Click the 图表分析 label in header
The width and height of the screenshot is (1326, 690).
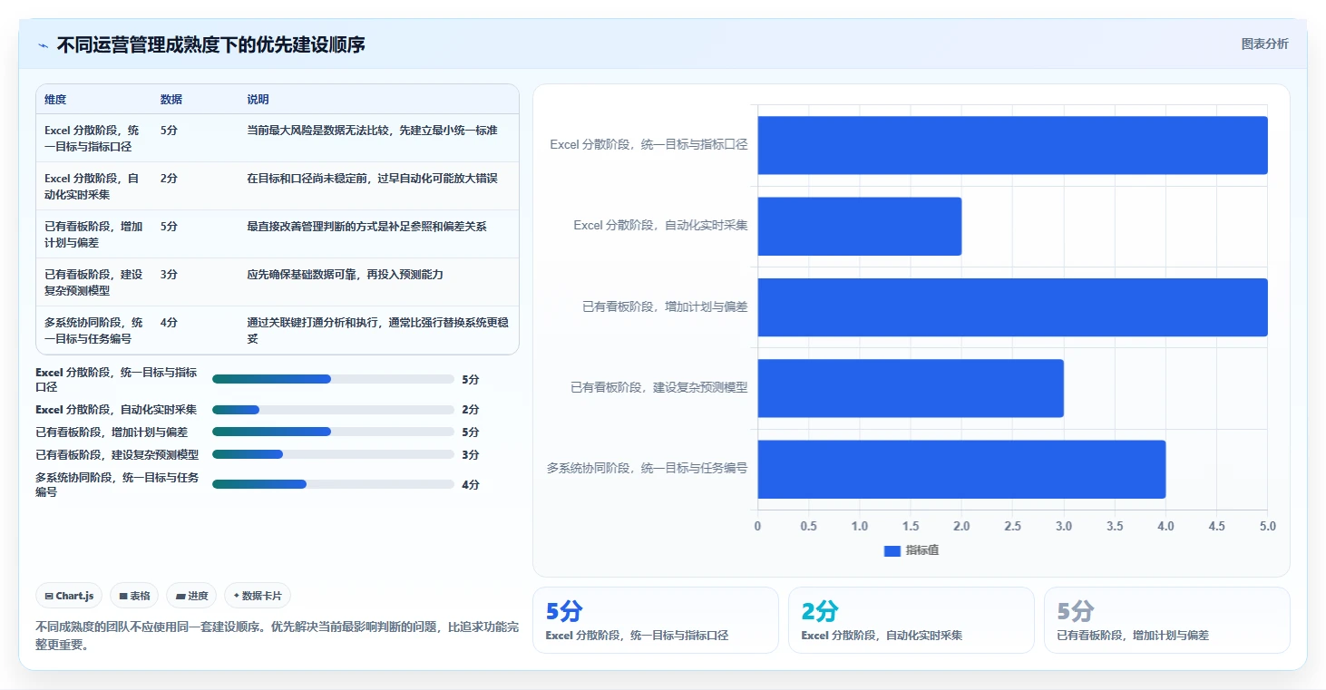click(1264, 44)
